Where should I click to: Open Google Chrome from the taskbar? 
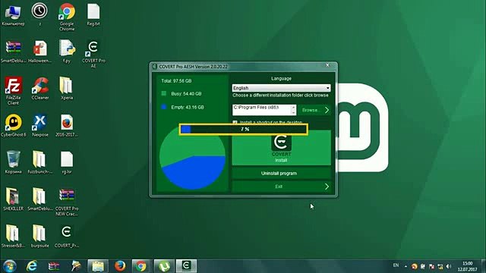[140, 266]
